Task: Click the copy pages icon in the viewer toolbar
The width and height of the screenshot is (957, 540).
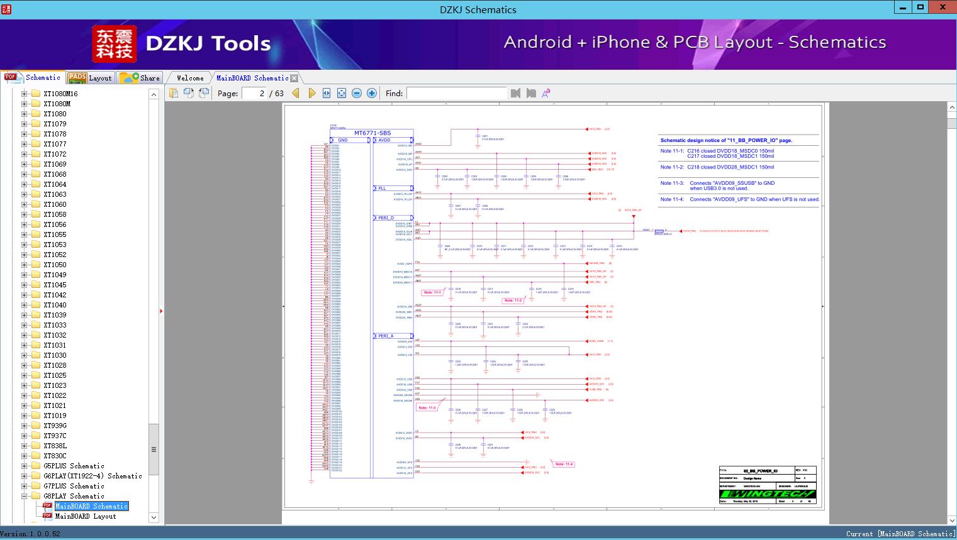Action: pyautogui.click(x=174, y=93)
